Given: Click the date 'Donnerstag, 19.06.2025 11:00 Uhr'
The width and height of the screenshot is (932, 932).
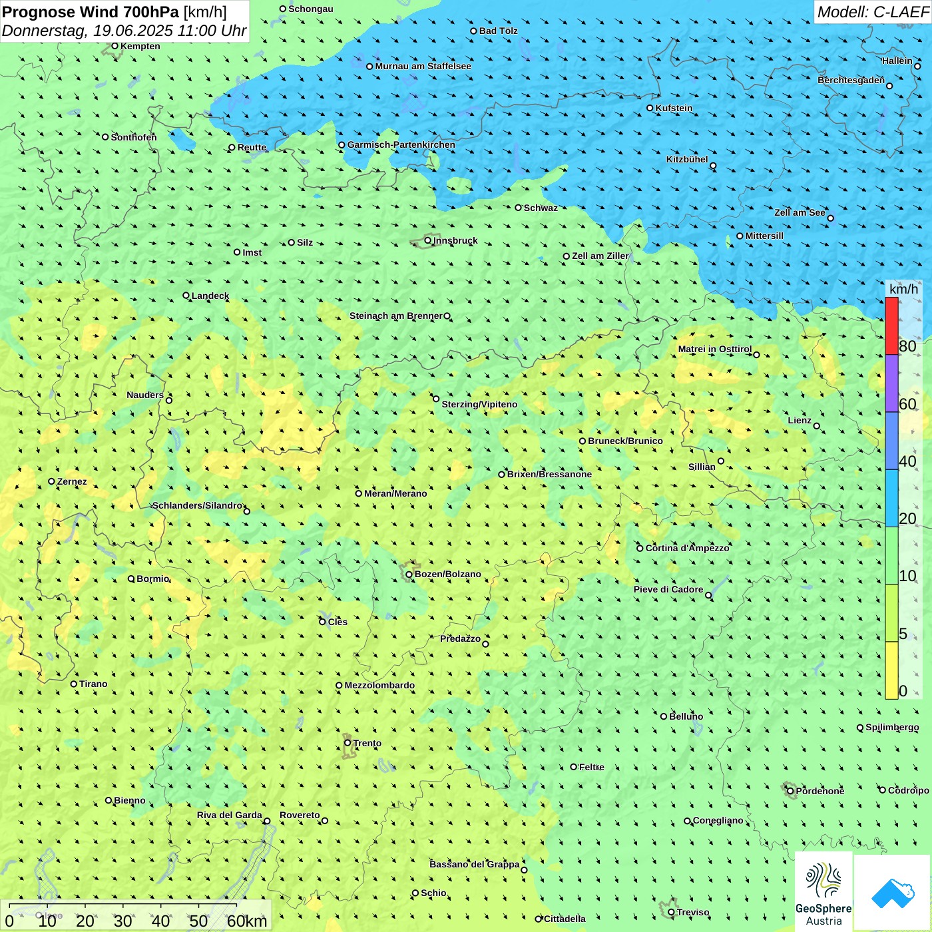Looking at the screenshot, I should [x=124, y=31].
